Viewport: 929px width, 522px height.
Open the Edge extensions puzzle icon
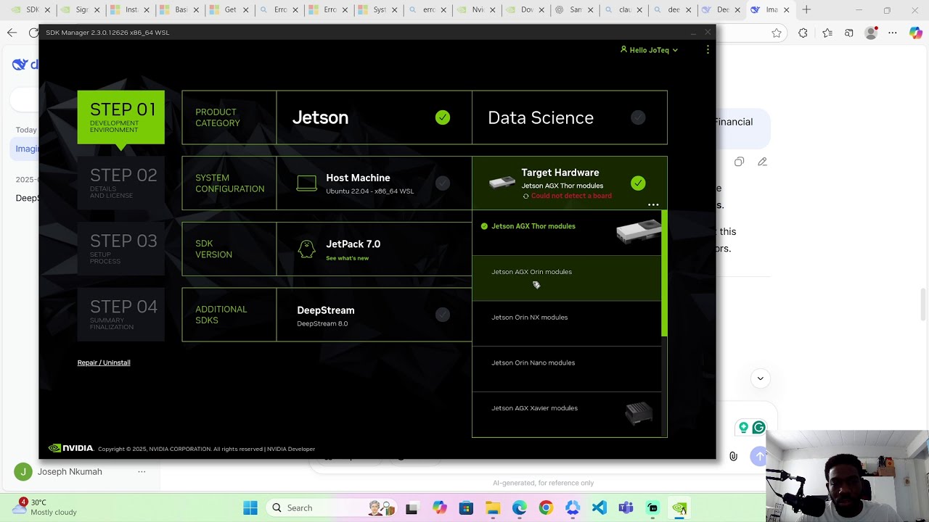click(x=803, y=33)
